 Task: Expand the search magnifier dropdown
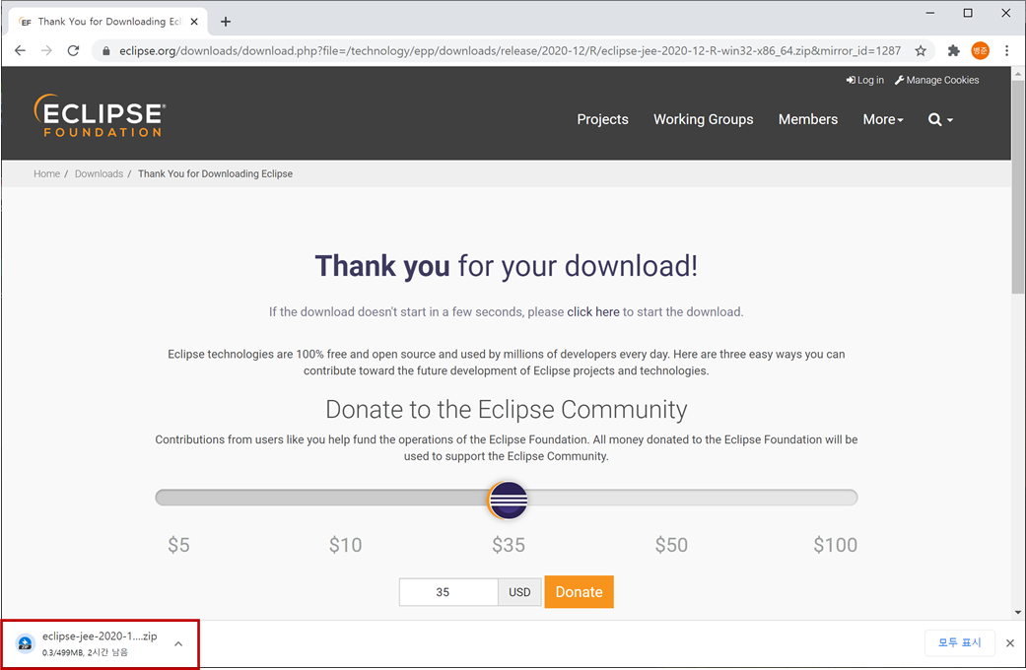coord(940,119)
